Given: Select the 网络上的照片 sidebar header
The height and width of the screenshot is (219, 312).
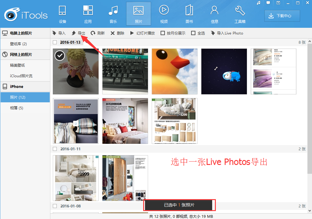Looking at the screenshot, I should pyautogui.click(x=25, y=54).
